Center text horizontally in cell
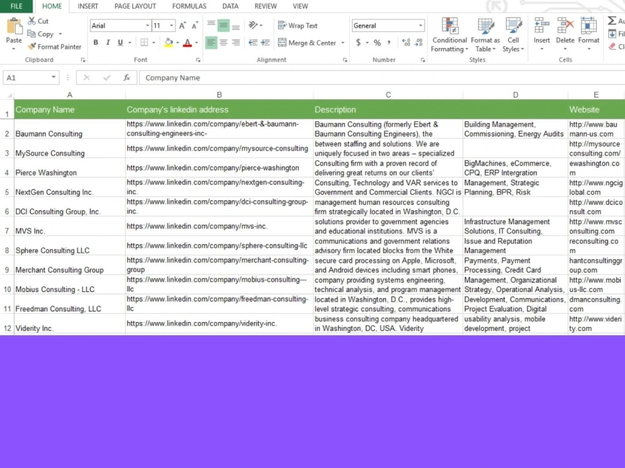Viewport: 625px width, 468px height. (224, 42)
